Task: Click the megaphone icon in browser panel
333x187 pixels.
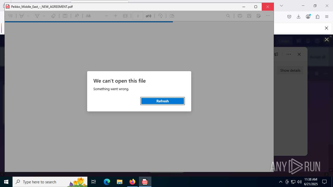Action: tap(276, 54)
